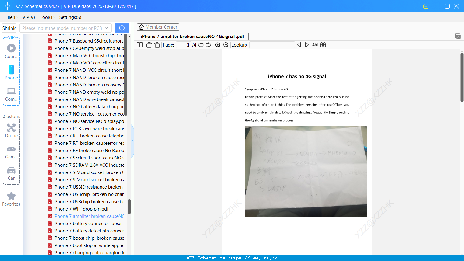The width and height of the screenshot is (464, 261).
Task: Open iPhone 7 SDRAM 1.8V VCC inductor file
Action: pos(86,165)
